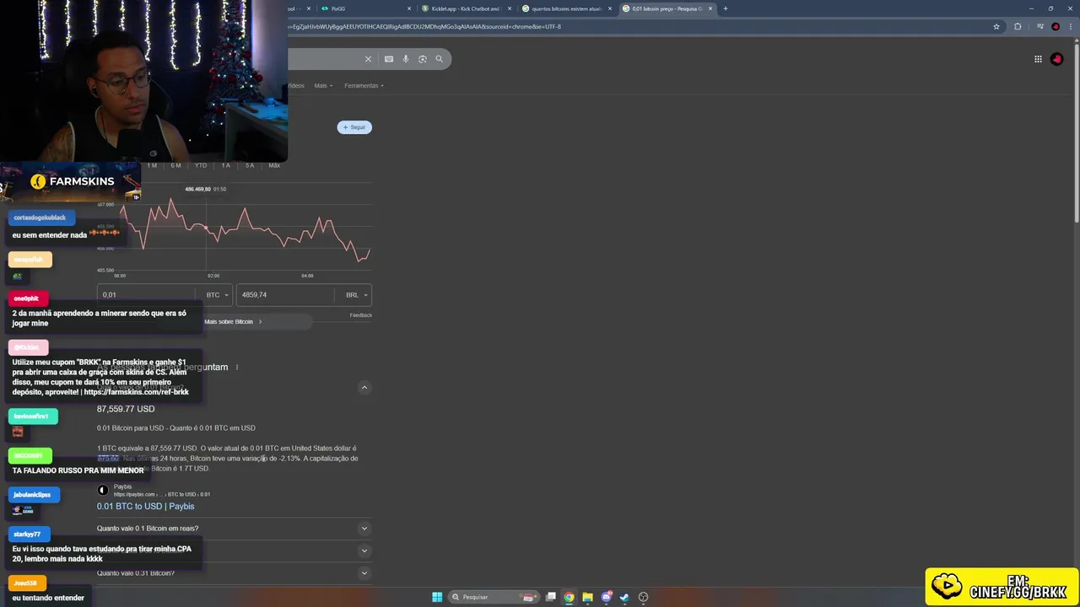Open the BRL currency dropdown
Viewport: 1080px width, 607px height.
pyautogui.click(x=356, y=295)
